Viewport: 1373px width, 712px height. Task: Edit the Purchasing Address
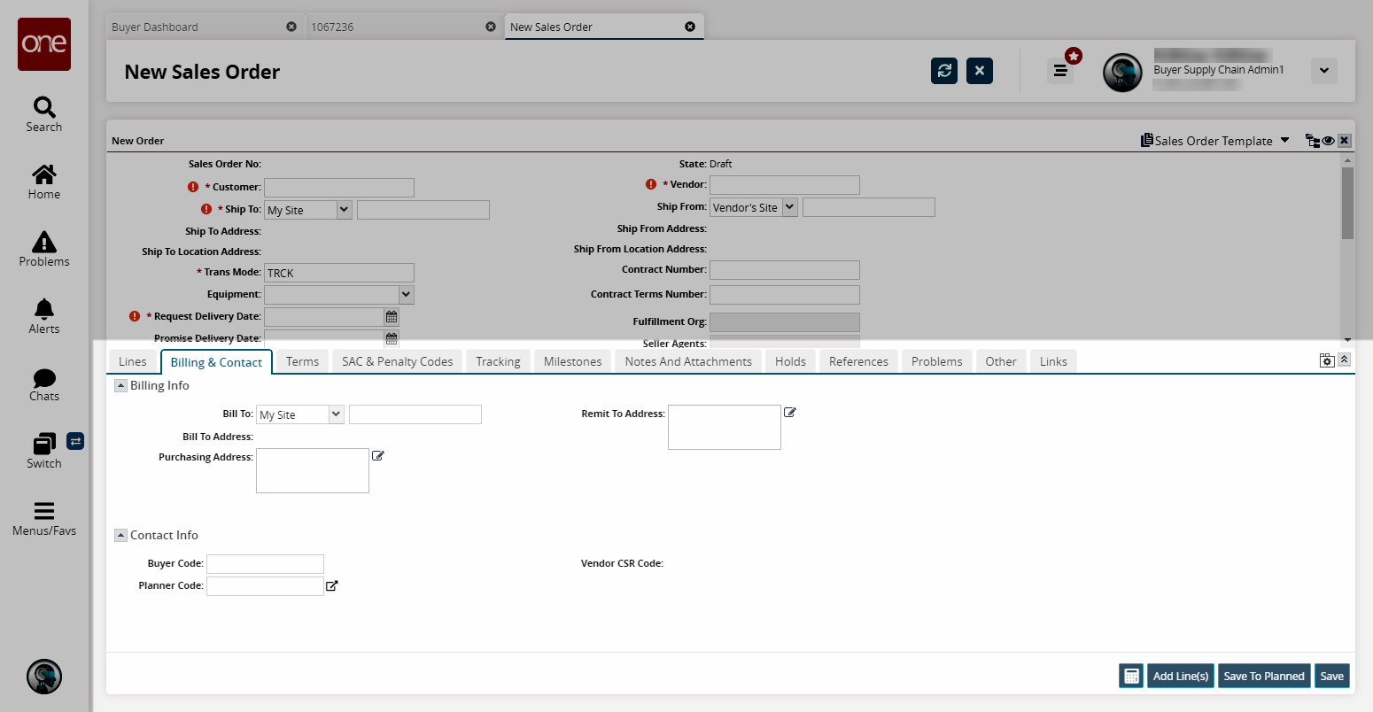point(378,456)
